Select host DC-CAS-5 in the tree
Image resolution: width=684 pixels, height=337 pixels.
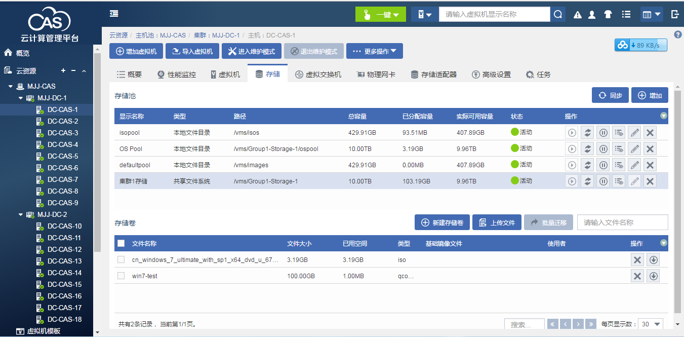(63, 157)
